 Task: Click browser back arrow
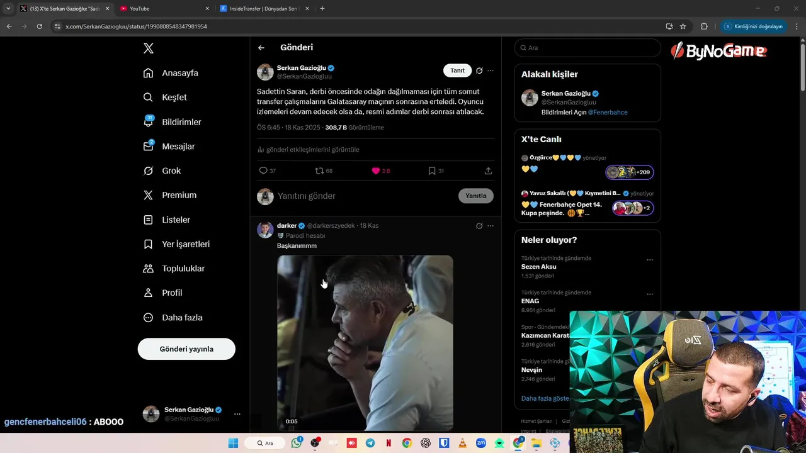tap(9, 26)
